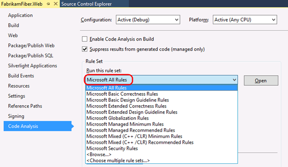Choose Microsoft Mixed (C++ /CLR) Minimum Rules
Viewport: 288px width, 167px height.
click(162, 137)
